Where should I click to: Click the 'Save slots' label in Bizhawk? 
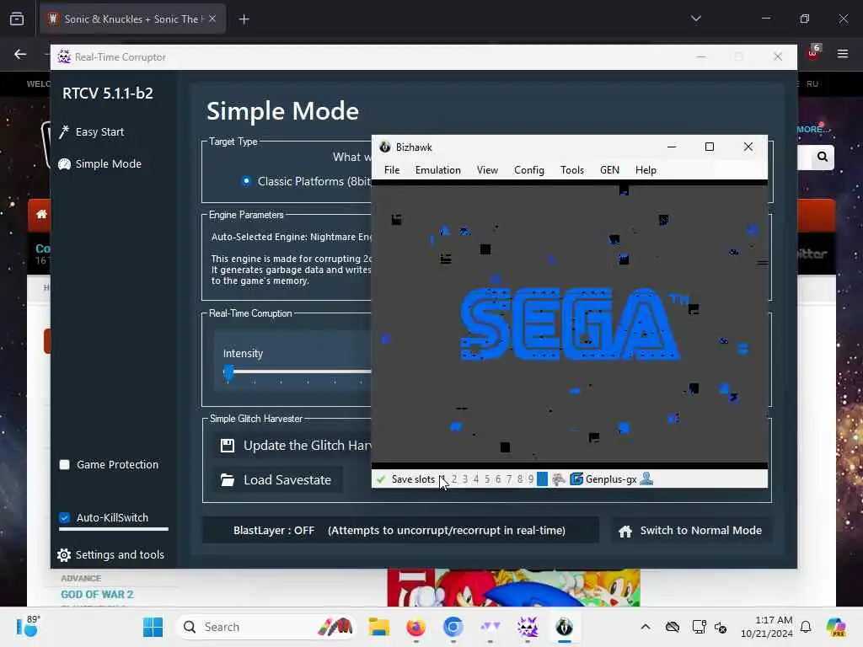[x=413, y=479]
